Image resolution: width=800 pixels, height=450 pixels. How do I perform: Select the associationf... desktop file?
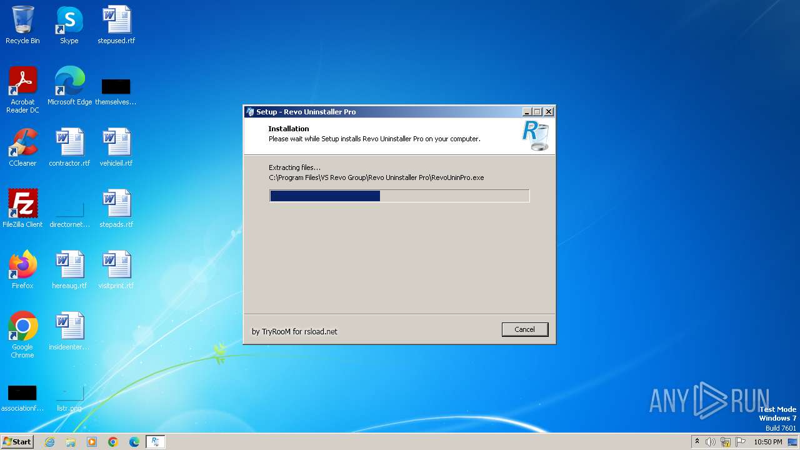[22, 399]
